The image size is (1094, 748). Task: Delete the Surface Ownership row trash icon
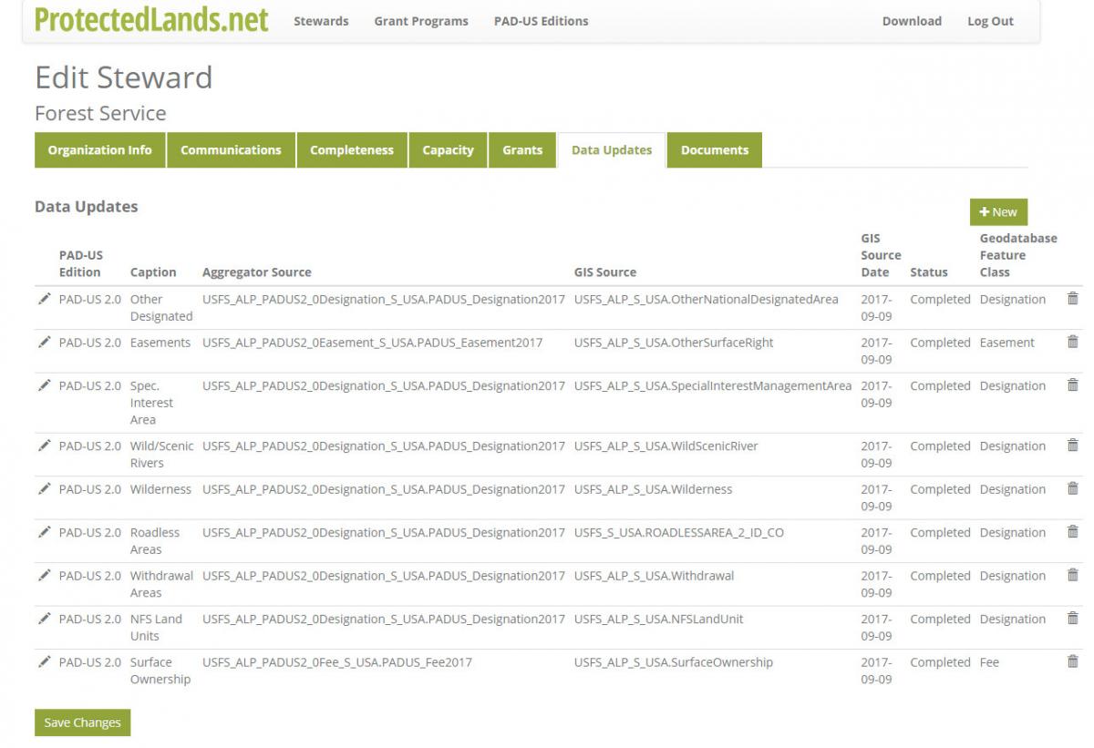tap(1072, 661)
